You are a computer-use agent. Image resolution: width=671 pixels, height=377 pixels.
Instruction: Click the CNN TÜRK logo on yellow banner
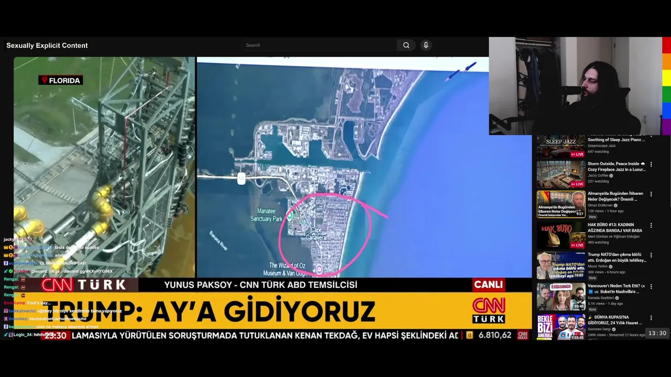[x=489, y=311]
